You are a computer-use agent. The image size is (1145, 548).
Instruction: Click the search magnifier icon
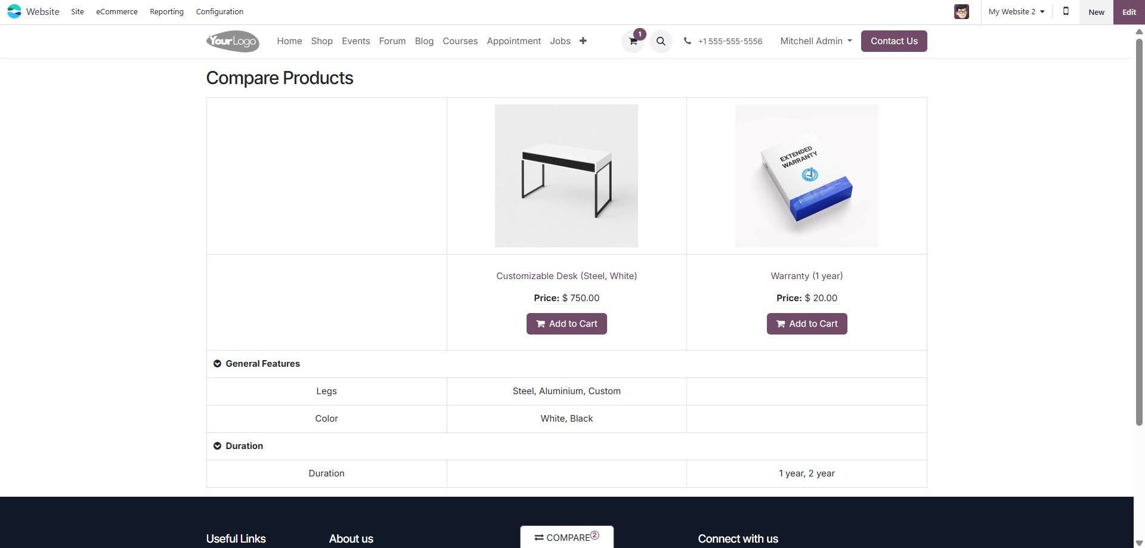(661, 41)
